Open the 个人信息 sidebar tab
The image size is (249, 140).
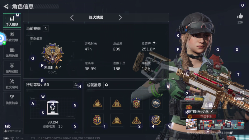pyautogui.click(x=12, y=21)
